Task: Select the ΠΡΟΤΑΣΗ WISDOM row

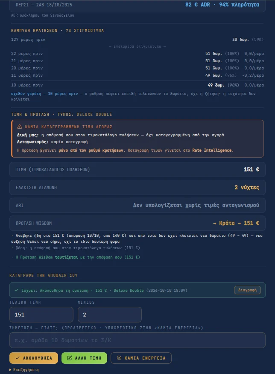Action: tap(137, 223)
